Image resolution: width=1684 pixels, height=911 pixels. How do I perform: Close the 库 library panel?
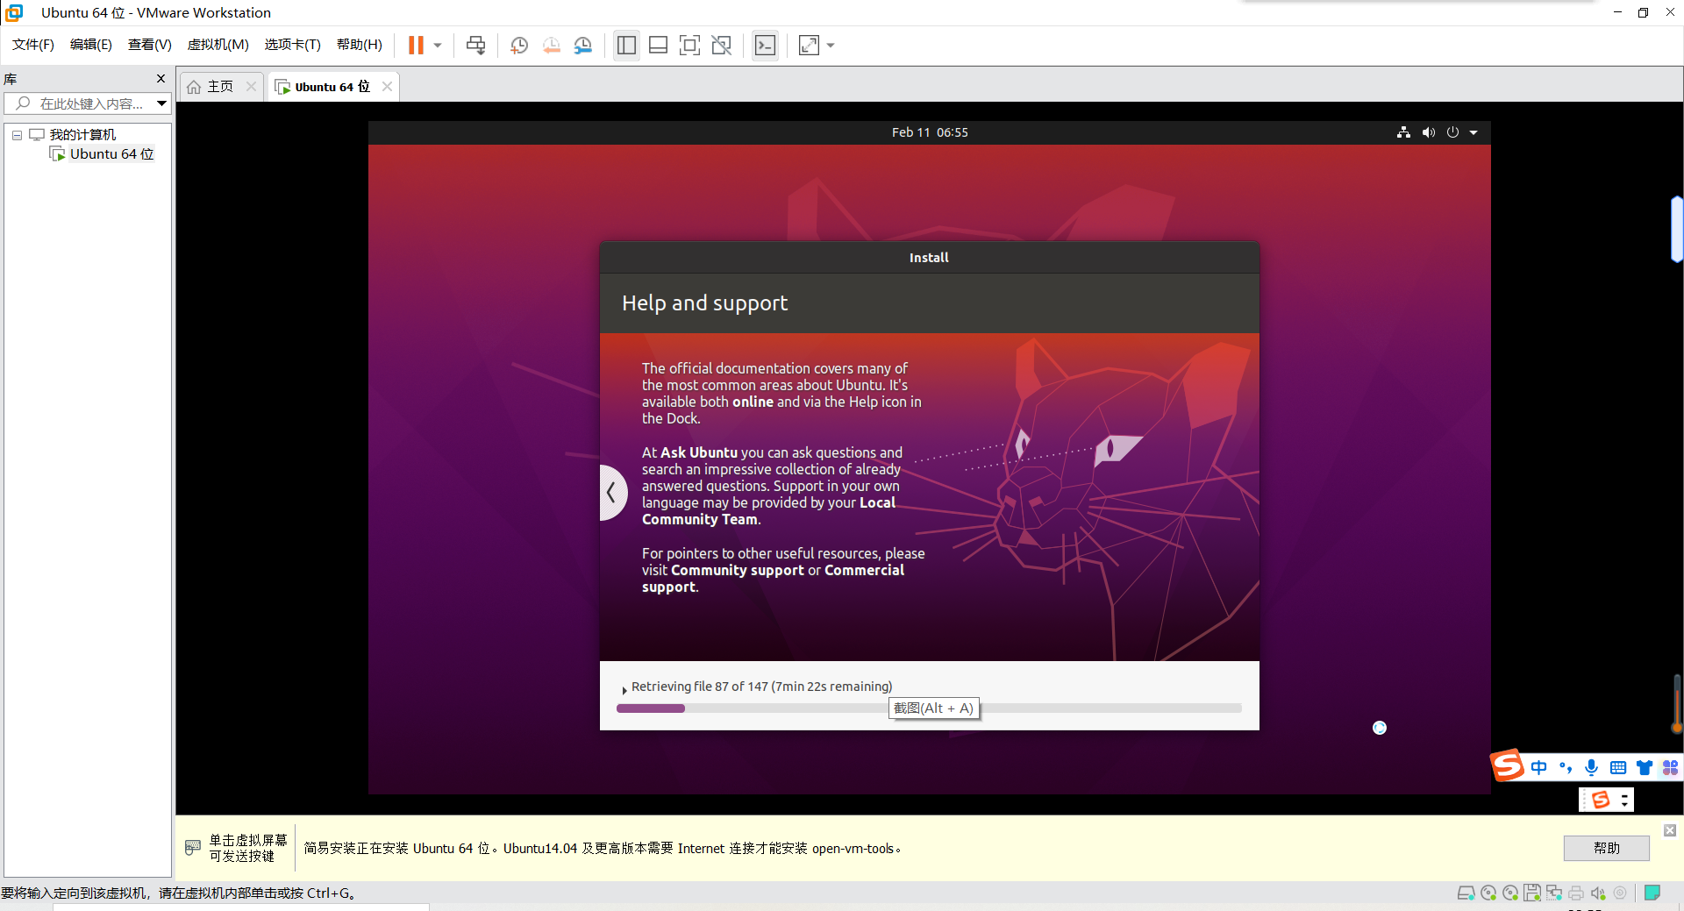tap(161, 78)
